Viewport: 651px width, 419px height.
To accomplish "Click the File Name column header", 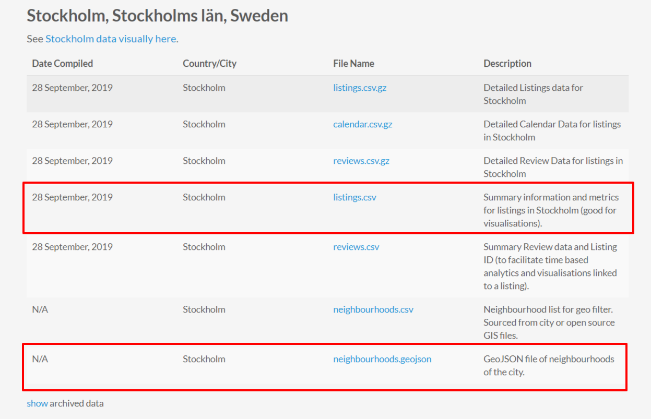I will [x=353, y=64].
